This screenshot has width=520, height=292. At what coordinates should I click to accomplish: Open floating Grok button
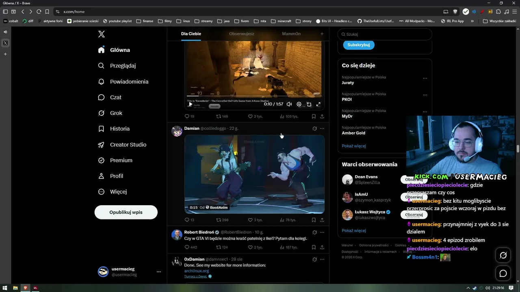tap(503, 255)
